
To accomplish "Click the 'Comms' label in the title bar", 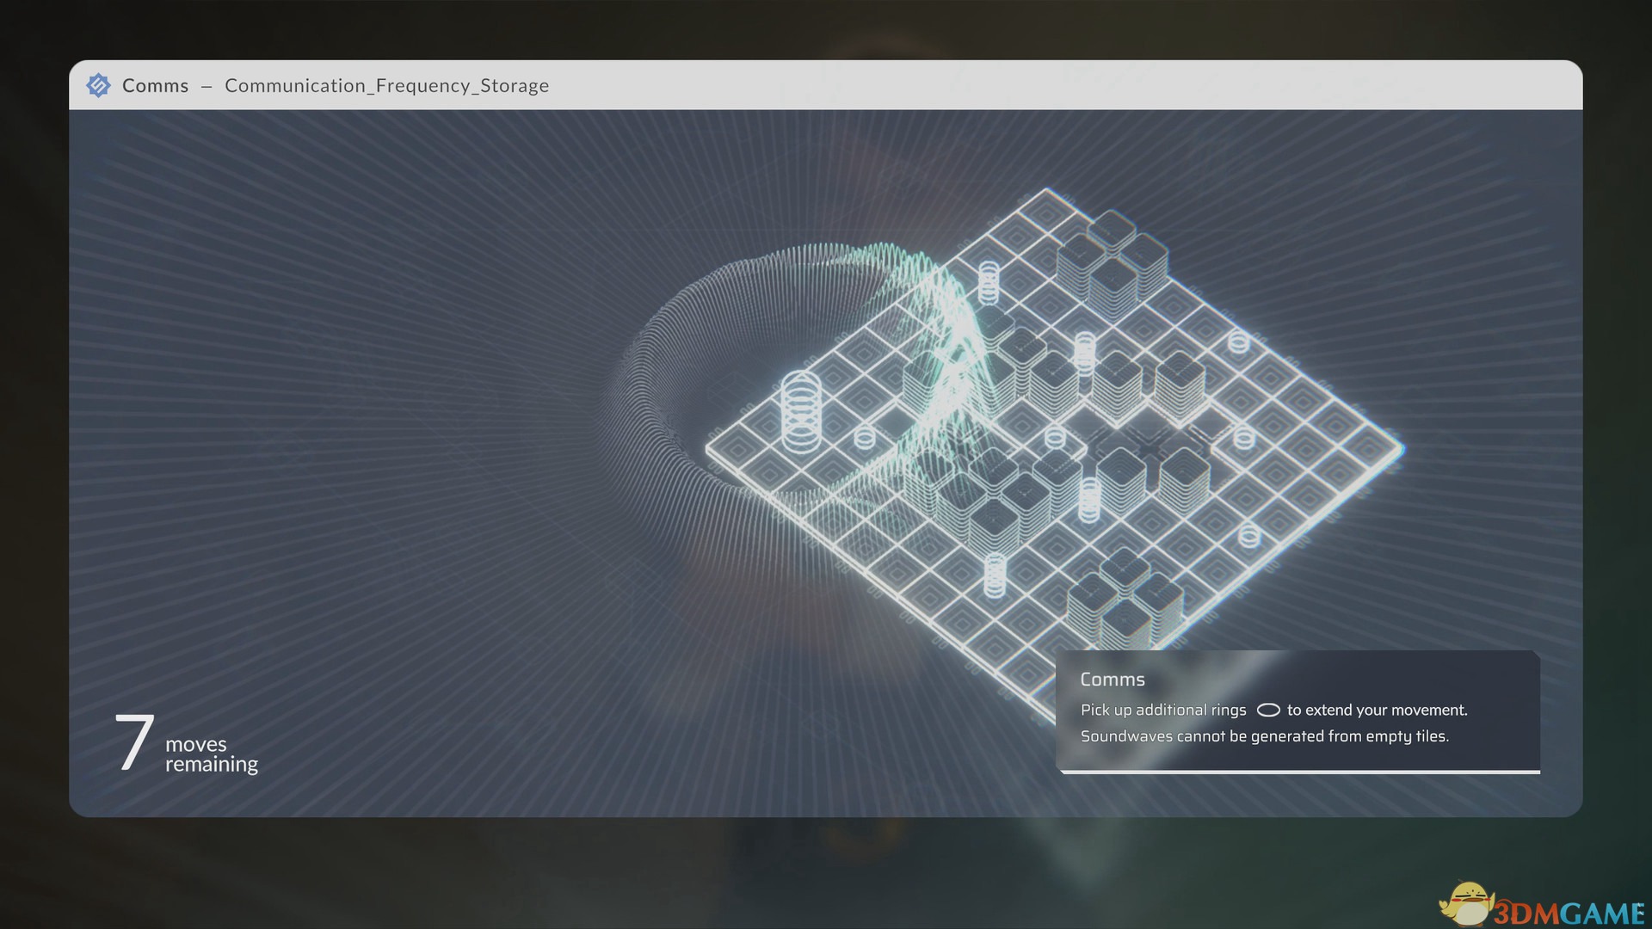I will click(x=155, y=85).
